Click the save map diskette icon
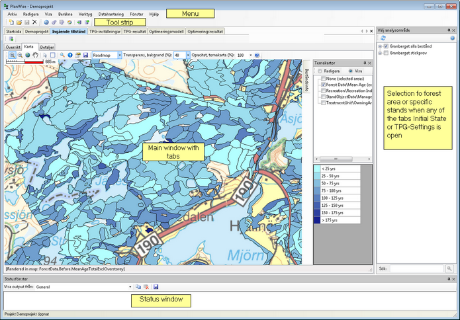The image size is (460, 320). click(x=85, y=55)
